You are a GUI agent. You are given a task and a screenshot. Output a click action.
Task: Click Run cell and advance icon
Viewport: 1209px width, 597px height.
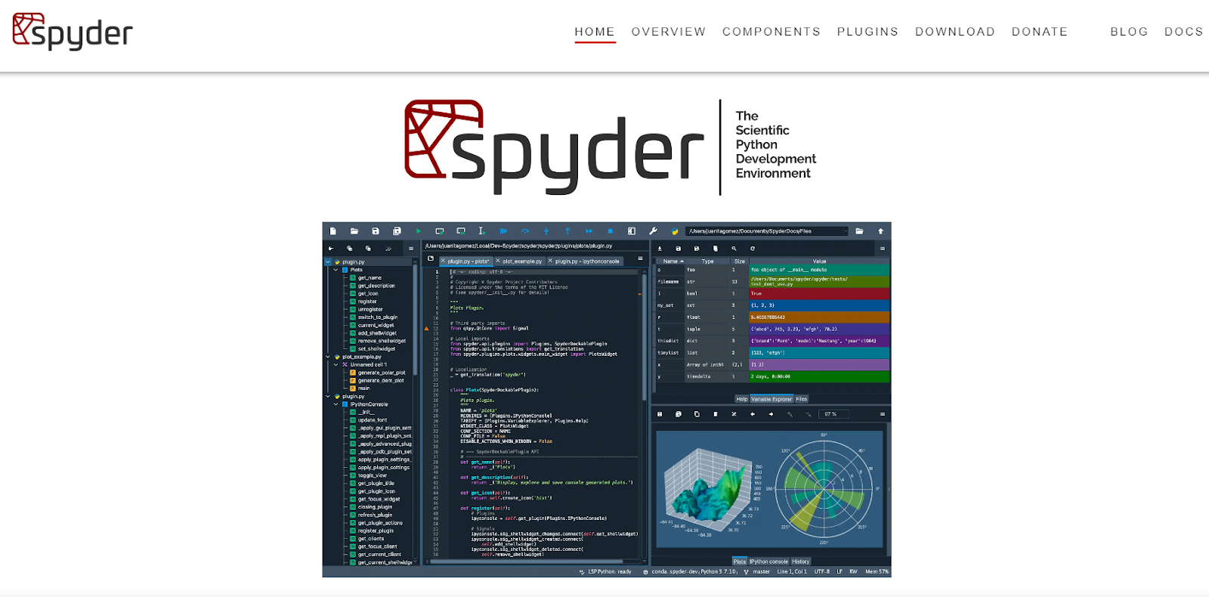point(461,231)
